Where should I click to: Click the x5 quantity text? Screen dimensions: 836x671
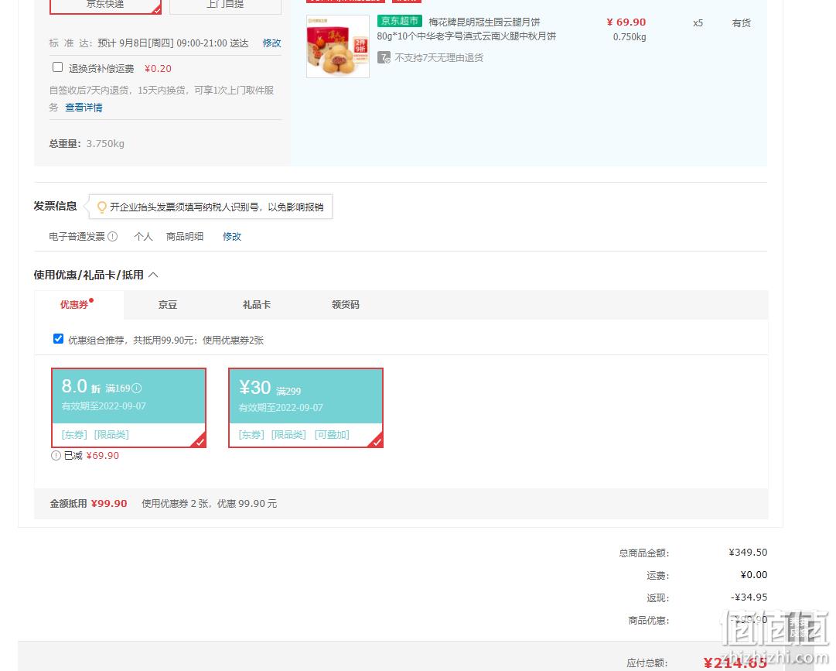698,23
